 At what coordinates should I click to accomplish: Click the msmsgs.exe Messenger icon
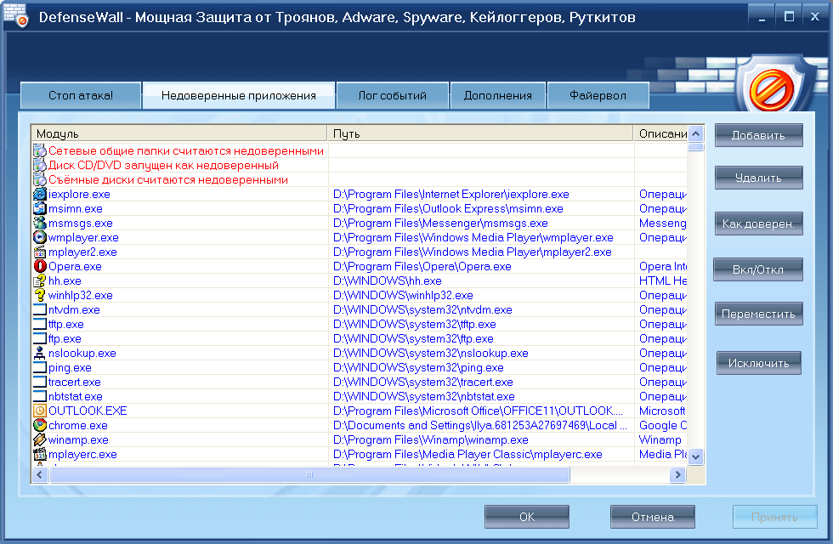(40, 223)
